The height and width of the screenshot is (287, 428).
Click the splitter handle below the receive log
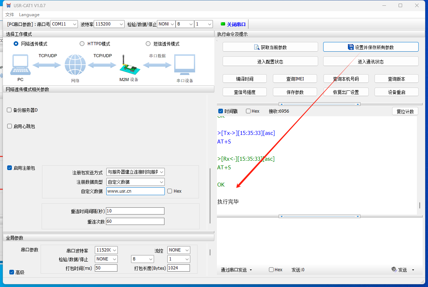click(x=320, y=216)
